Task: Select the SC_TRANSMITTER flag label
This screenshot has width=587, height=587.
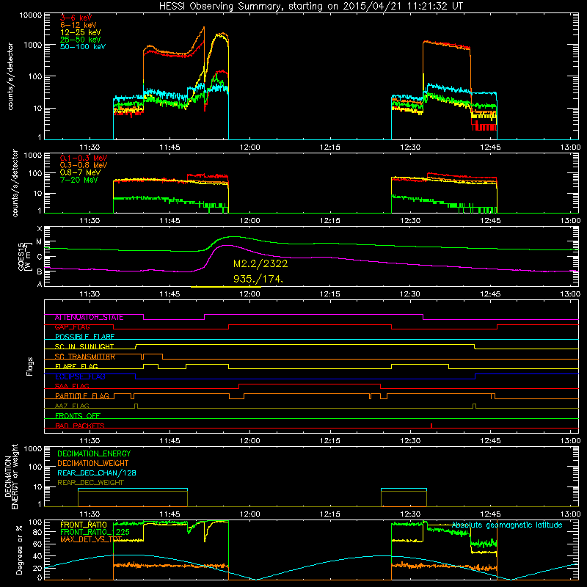Action: click(84, 357)
